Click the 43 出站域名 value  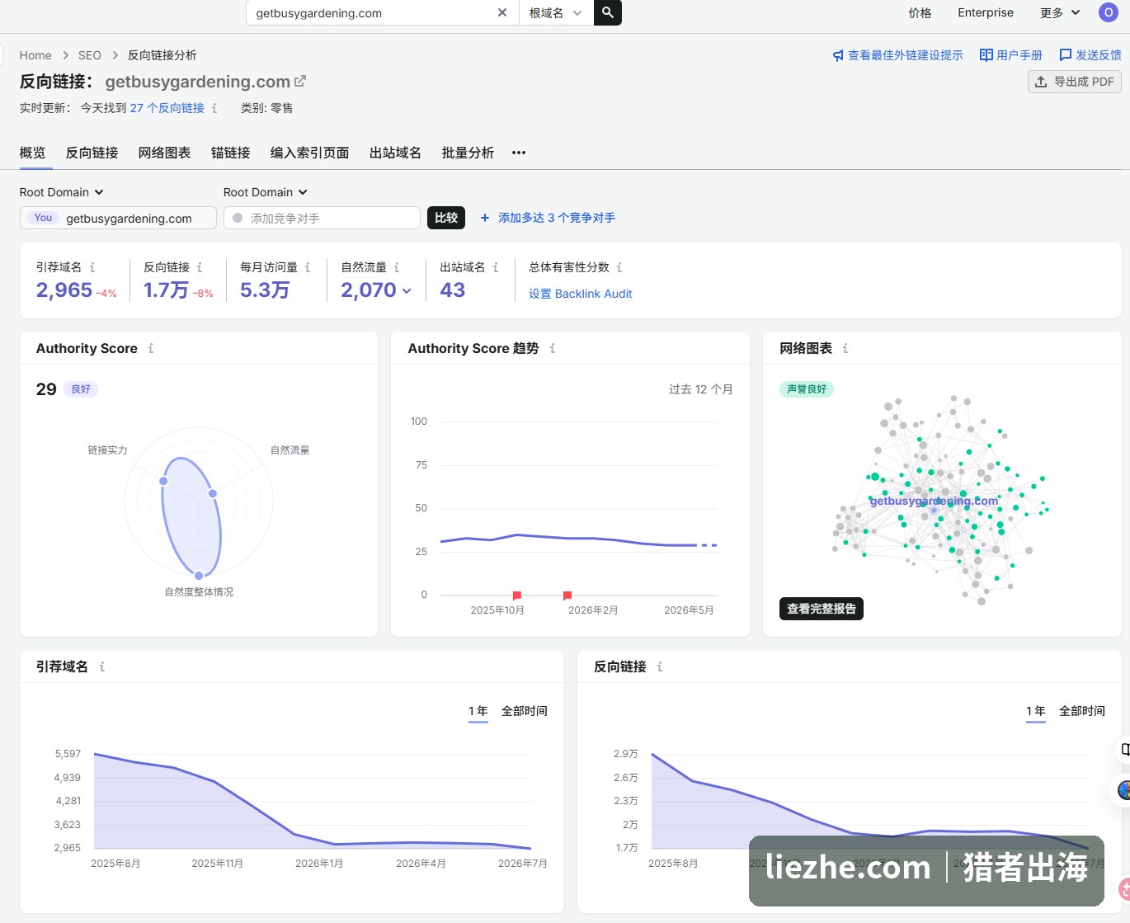point(453,290)
